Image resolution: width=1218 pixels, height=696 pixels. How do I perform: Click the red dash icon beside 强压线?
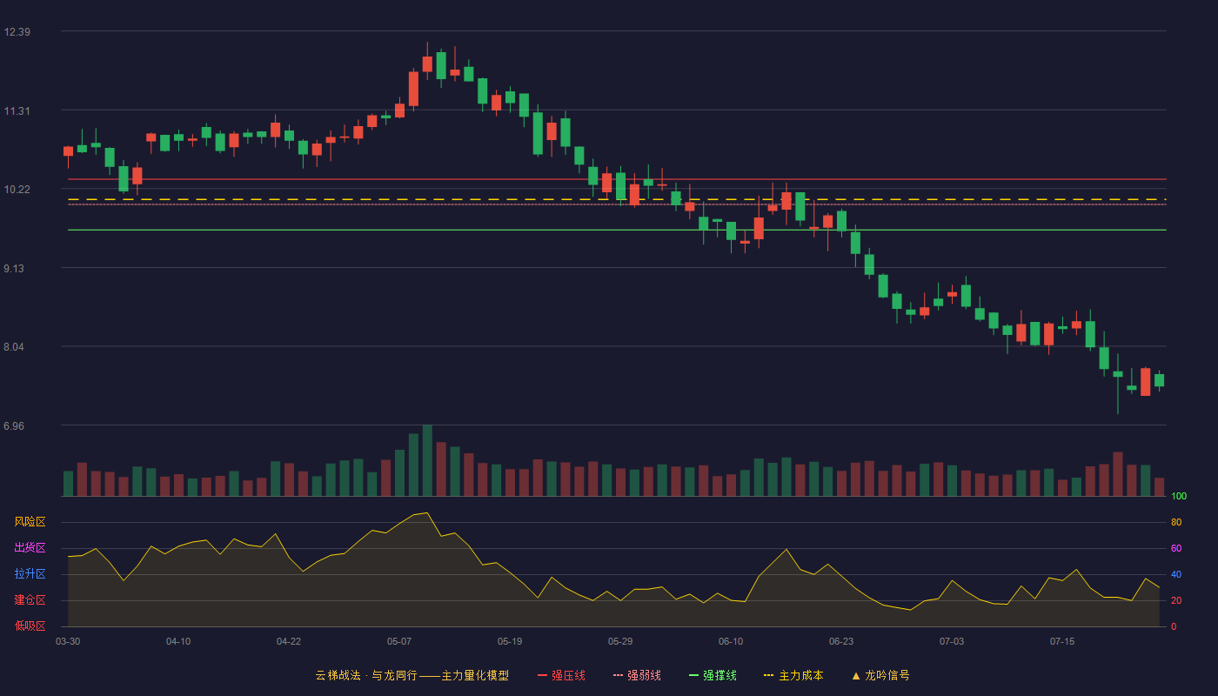[x=542, y=675]
